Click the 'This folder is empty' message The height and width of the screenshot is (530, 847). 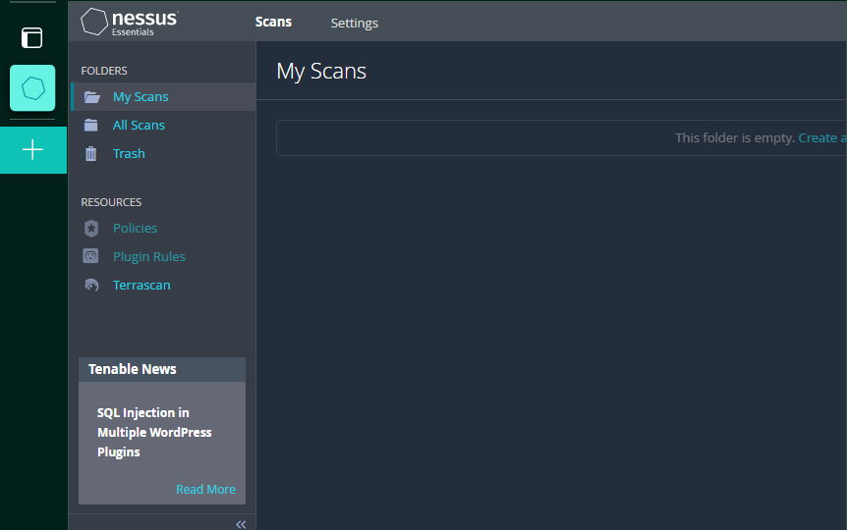click(x=735, y=138)
